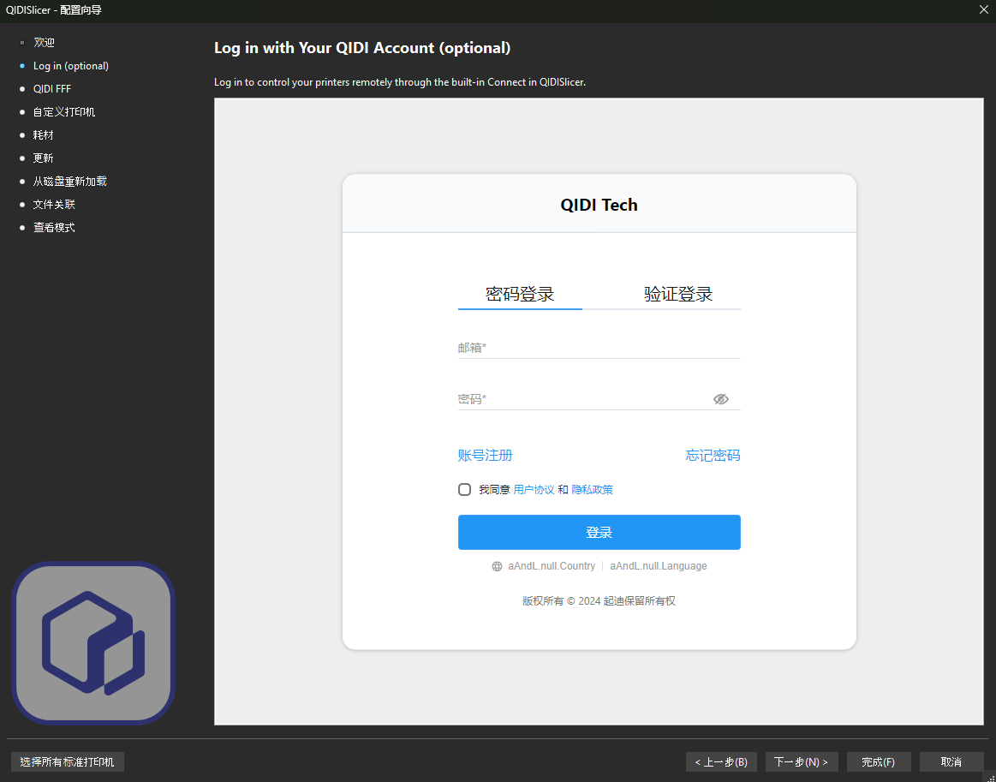Select 自定义打印机 in wizard sidebar
This screenshot has height=782, width=996.
click(64, 112)
